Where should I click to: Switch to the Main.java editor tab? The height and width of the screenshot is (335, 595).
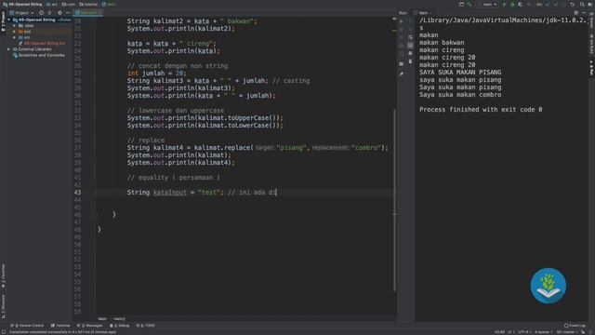tap(88, 12)
